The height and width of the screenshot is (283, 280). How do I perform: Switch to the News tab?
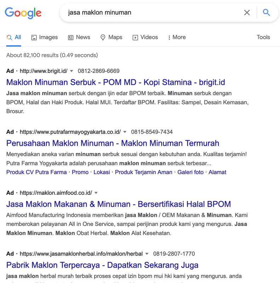coord(79,37)
